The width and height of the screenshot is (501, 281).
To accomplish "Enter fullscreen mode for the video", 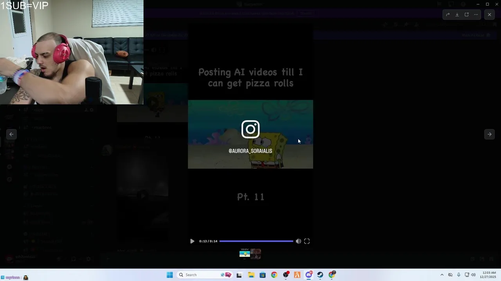I will (x=307, y=241).
